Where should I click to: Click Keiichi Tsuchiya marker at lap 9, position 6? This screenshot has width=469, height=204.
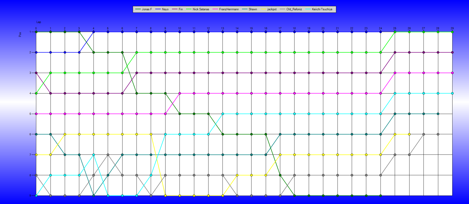[x=165, y=134]
